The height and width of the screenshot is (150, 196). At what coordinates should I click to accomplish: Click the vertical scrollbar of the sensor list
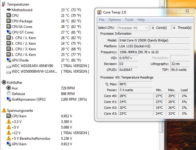[161, 69]
